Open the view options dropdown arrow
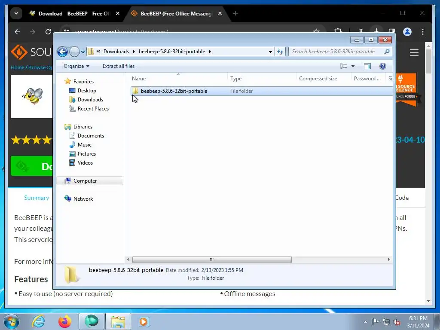The image size is (440, 330). [x=353, y=66]
